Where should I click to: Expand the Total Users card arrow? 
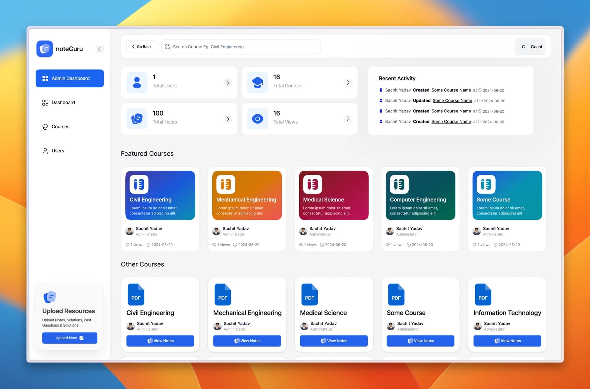[x=228, y=82]
